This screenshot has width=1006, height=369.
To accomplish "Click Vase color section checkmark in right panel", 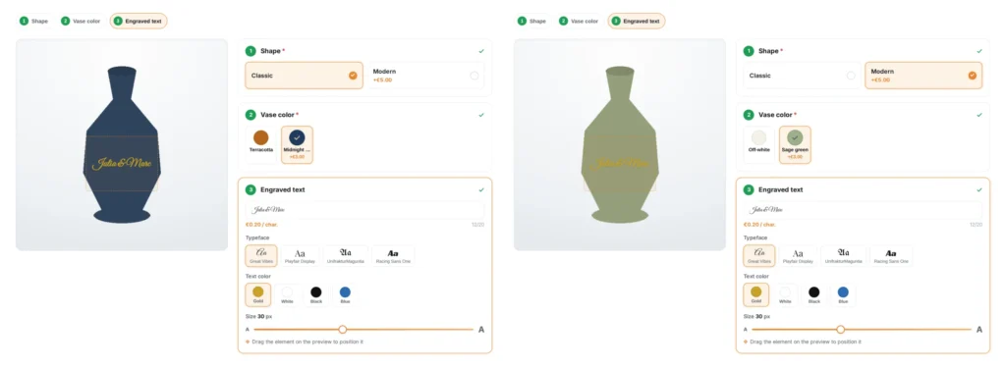I will pos(979,115).
